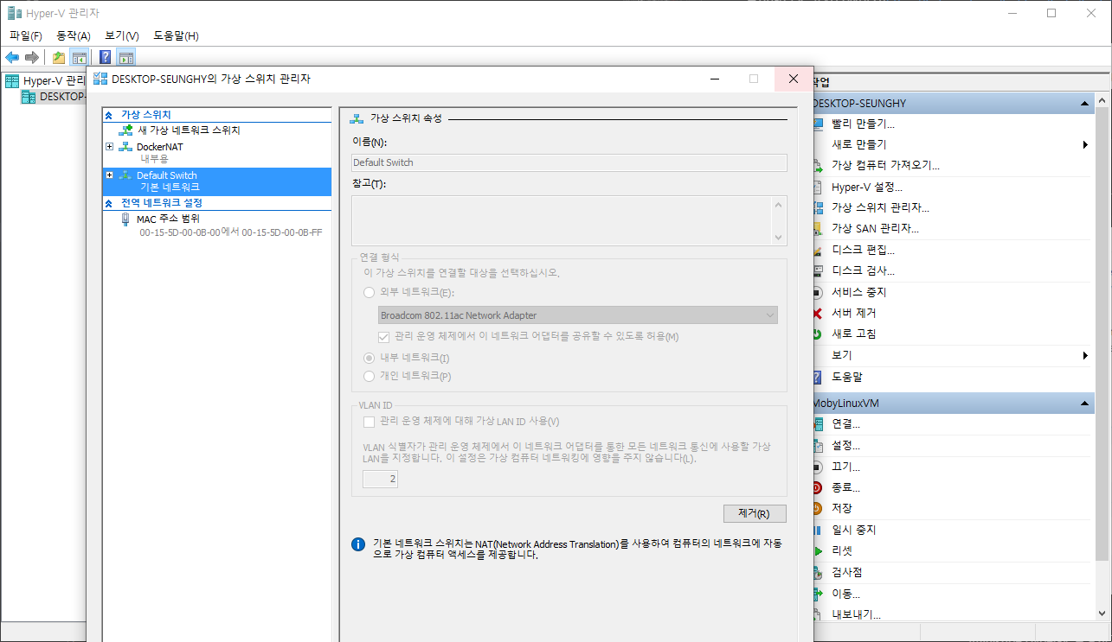Click the 제거(R) button

[x=755, y=513]
